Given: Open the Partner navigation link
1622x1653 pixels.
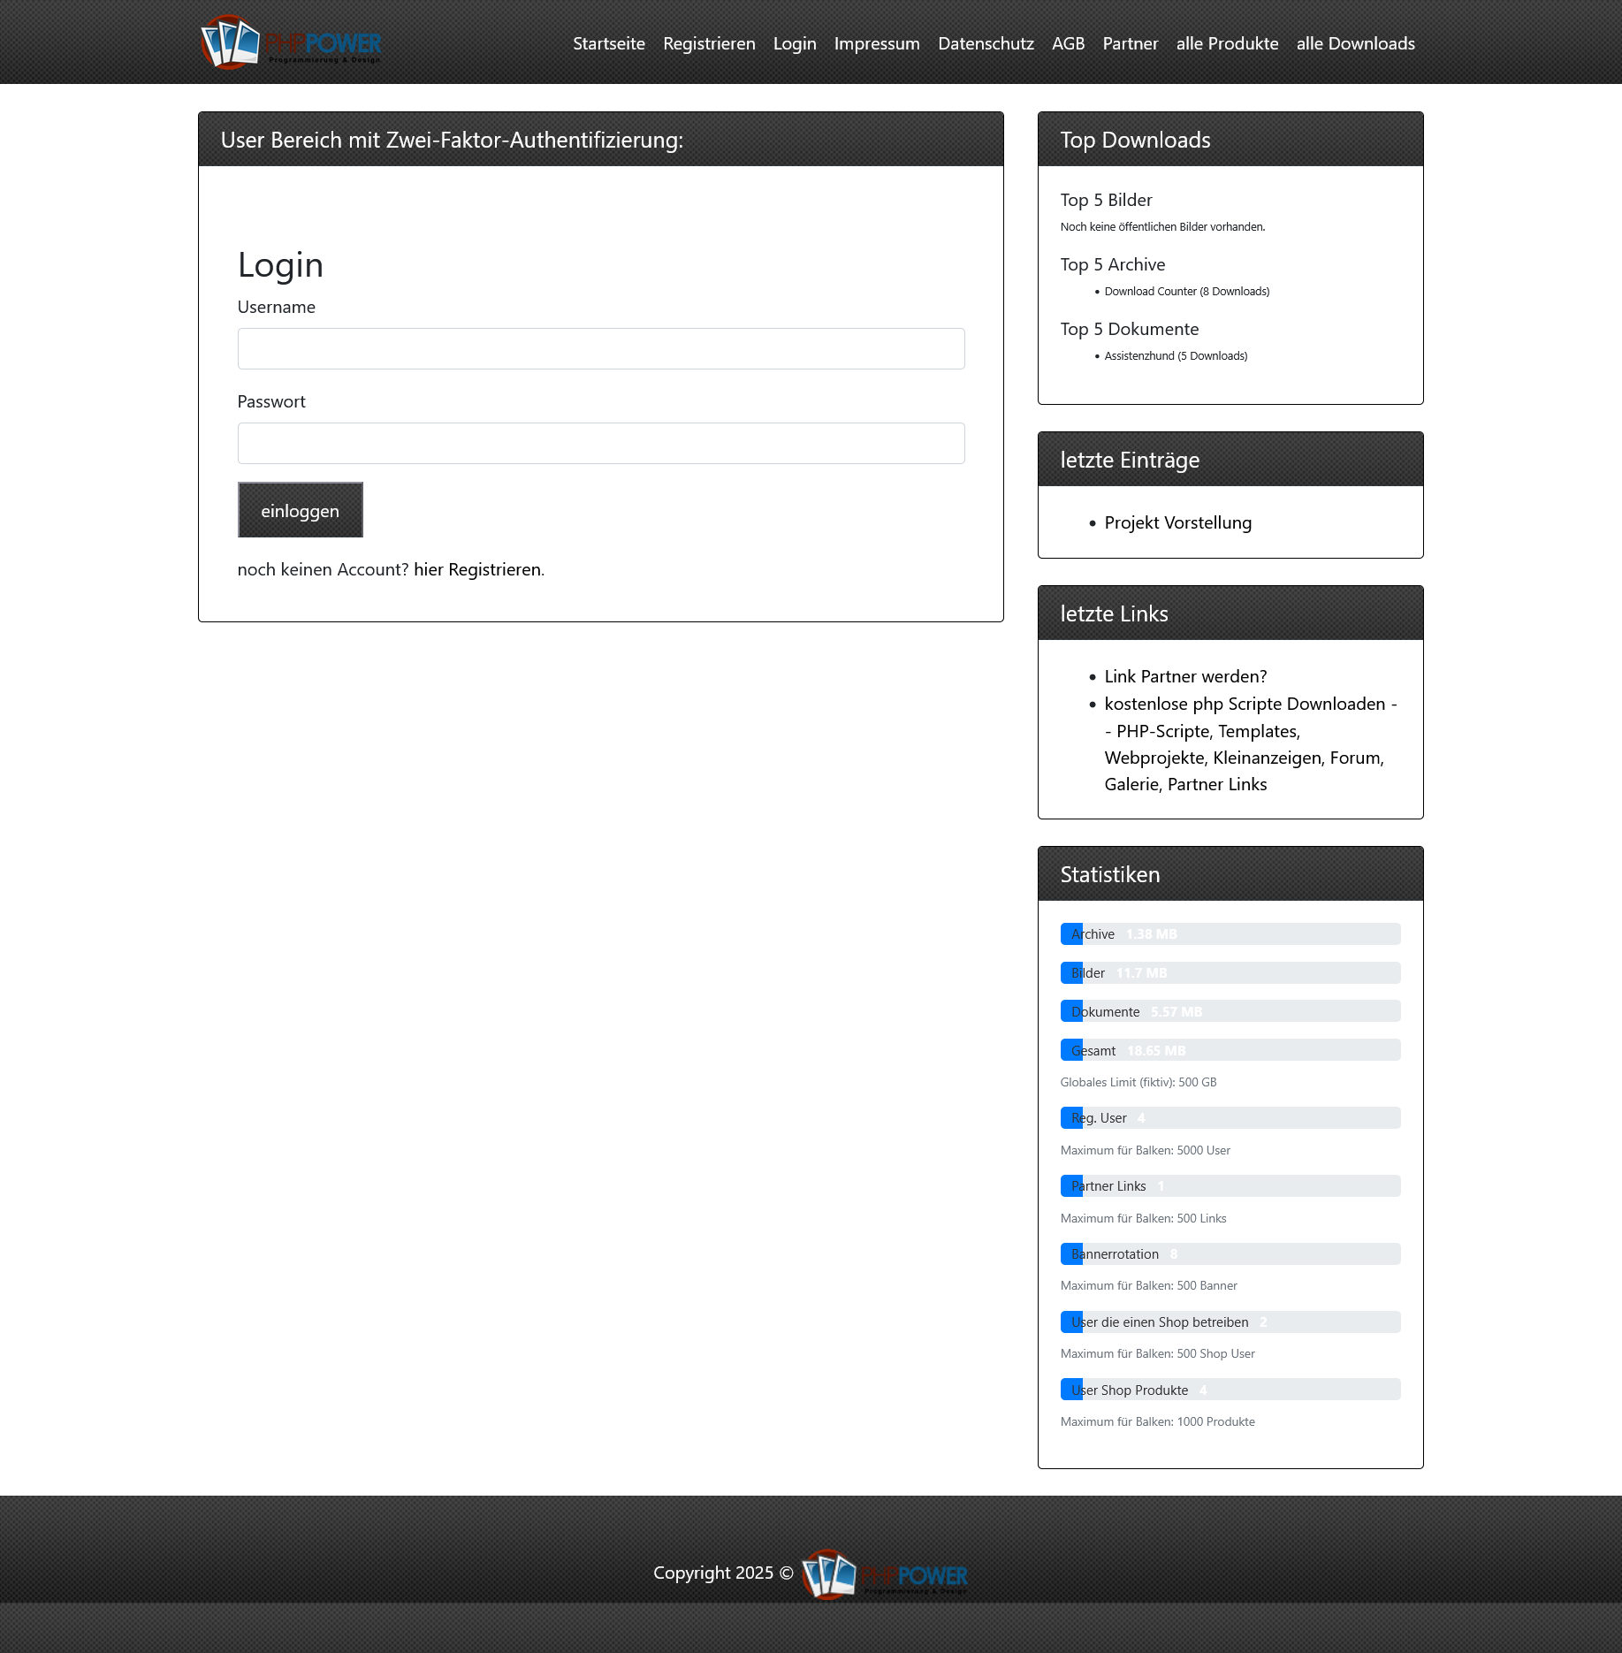Looking at the screenshot, I should [1131, 42].
